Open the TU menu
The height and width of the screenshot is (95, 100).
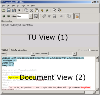tap(18, 5)
